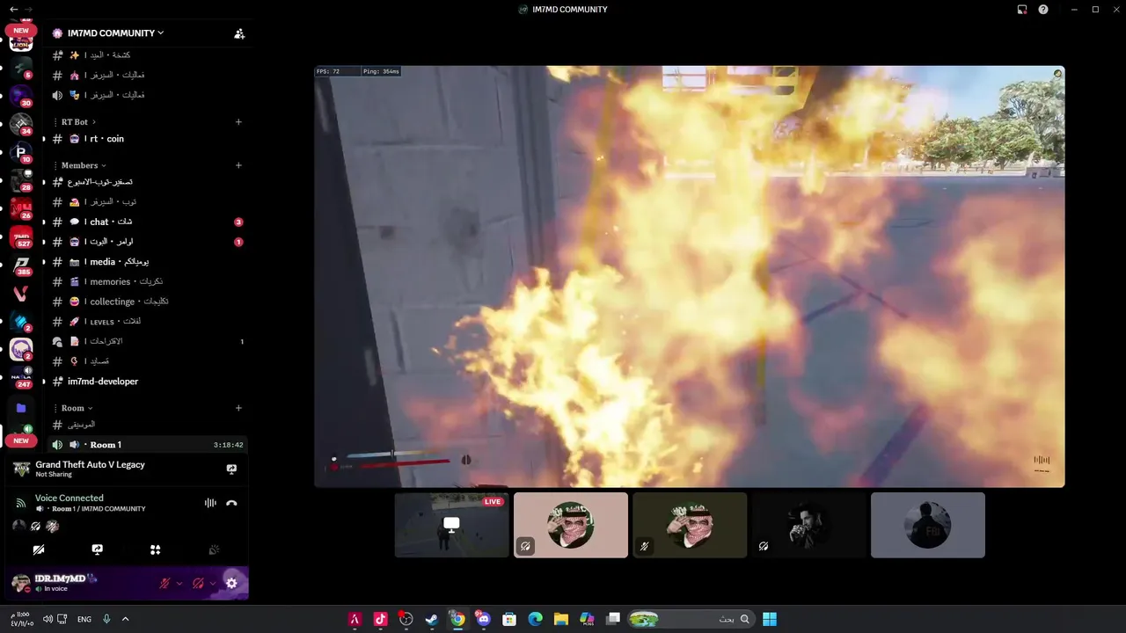Open the voice channel under the top text channels
Screen dimensions: 1126x633
[147, 95]
